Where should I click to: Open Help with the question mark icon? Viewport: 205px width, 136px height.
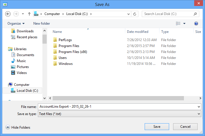point(196,24)
